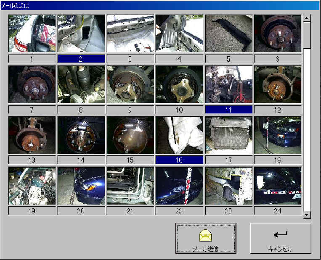Click the vertical scrollbar thumb
The height and width of the screenshot is (260, 321).
307,35
